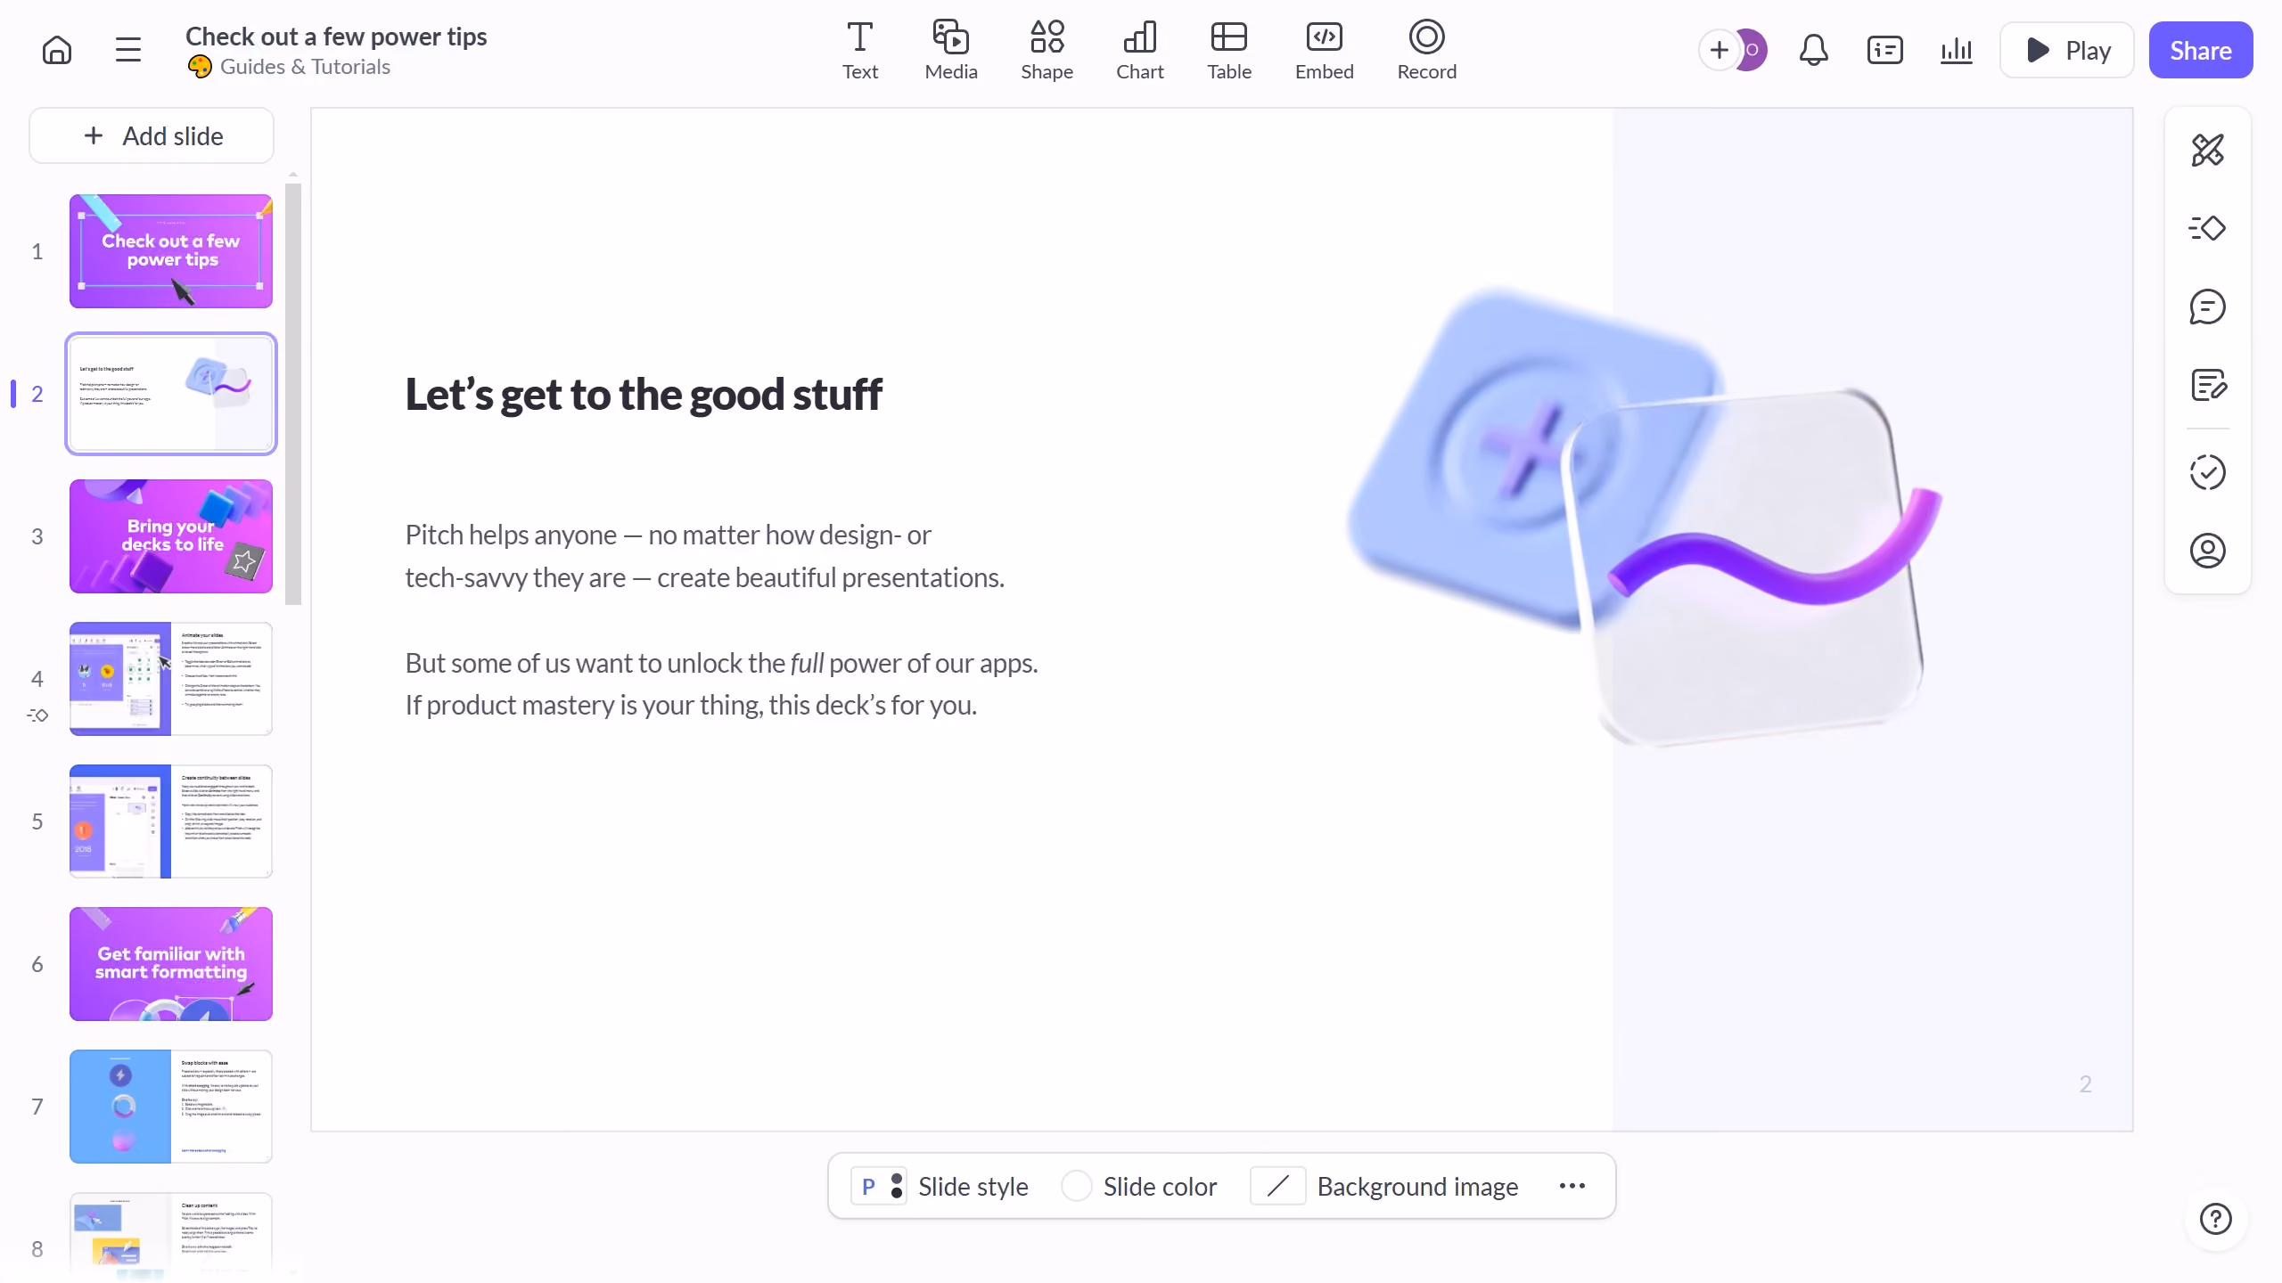Open the Animations panel icon

(x=2208, y=228)
